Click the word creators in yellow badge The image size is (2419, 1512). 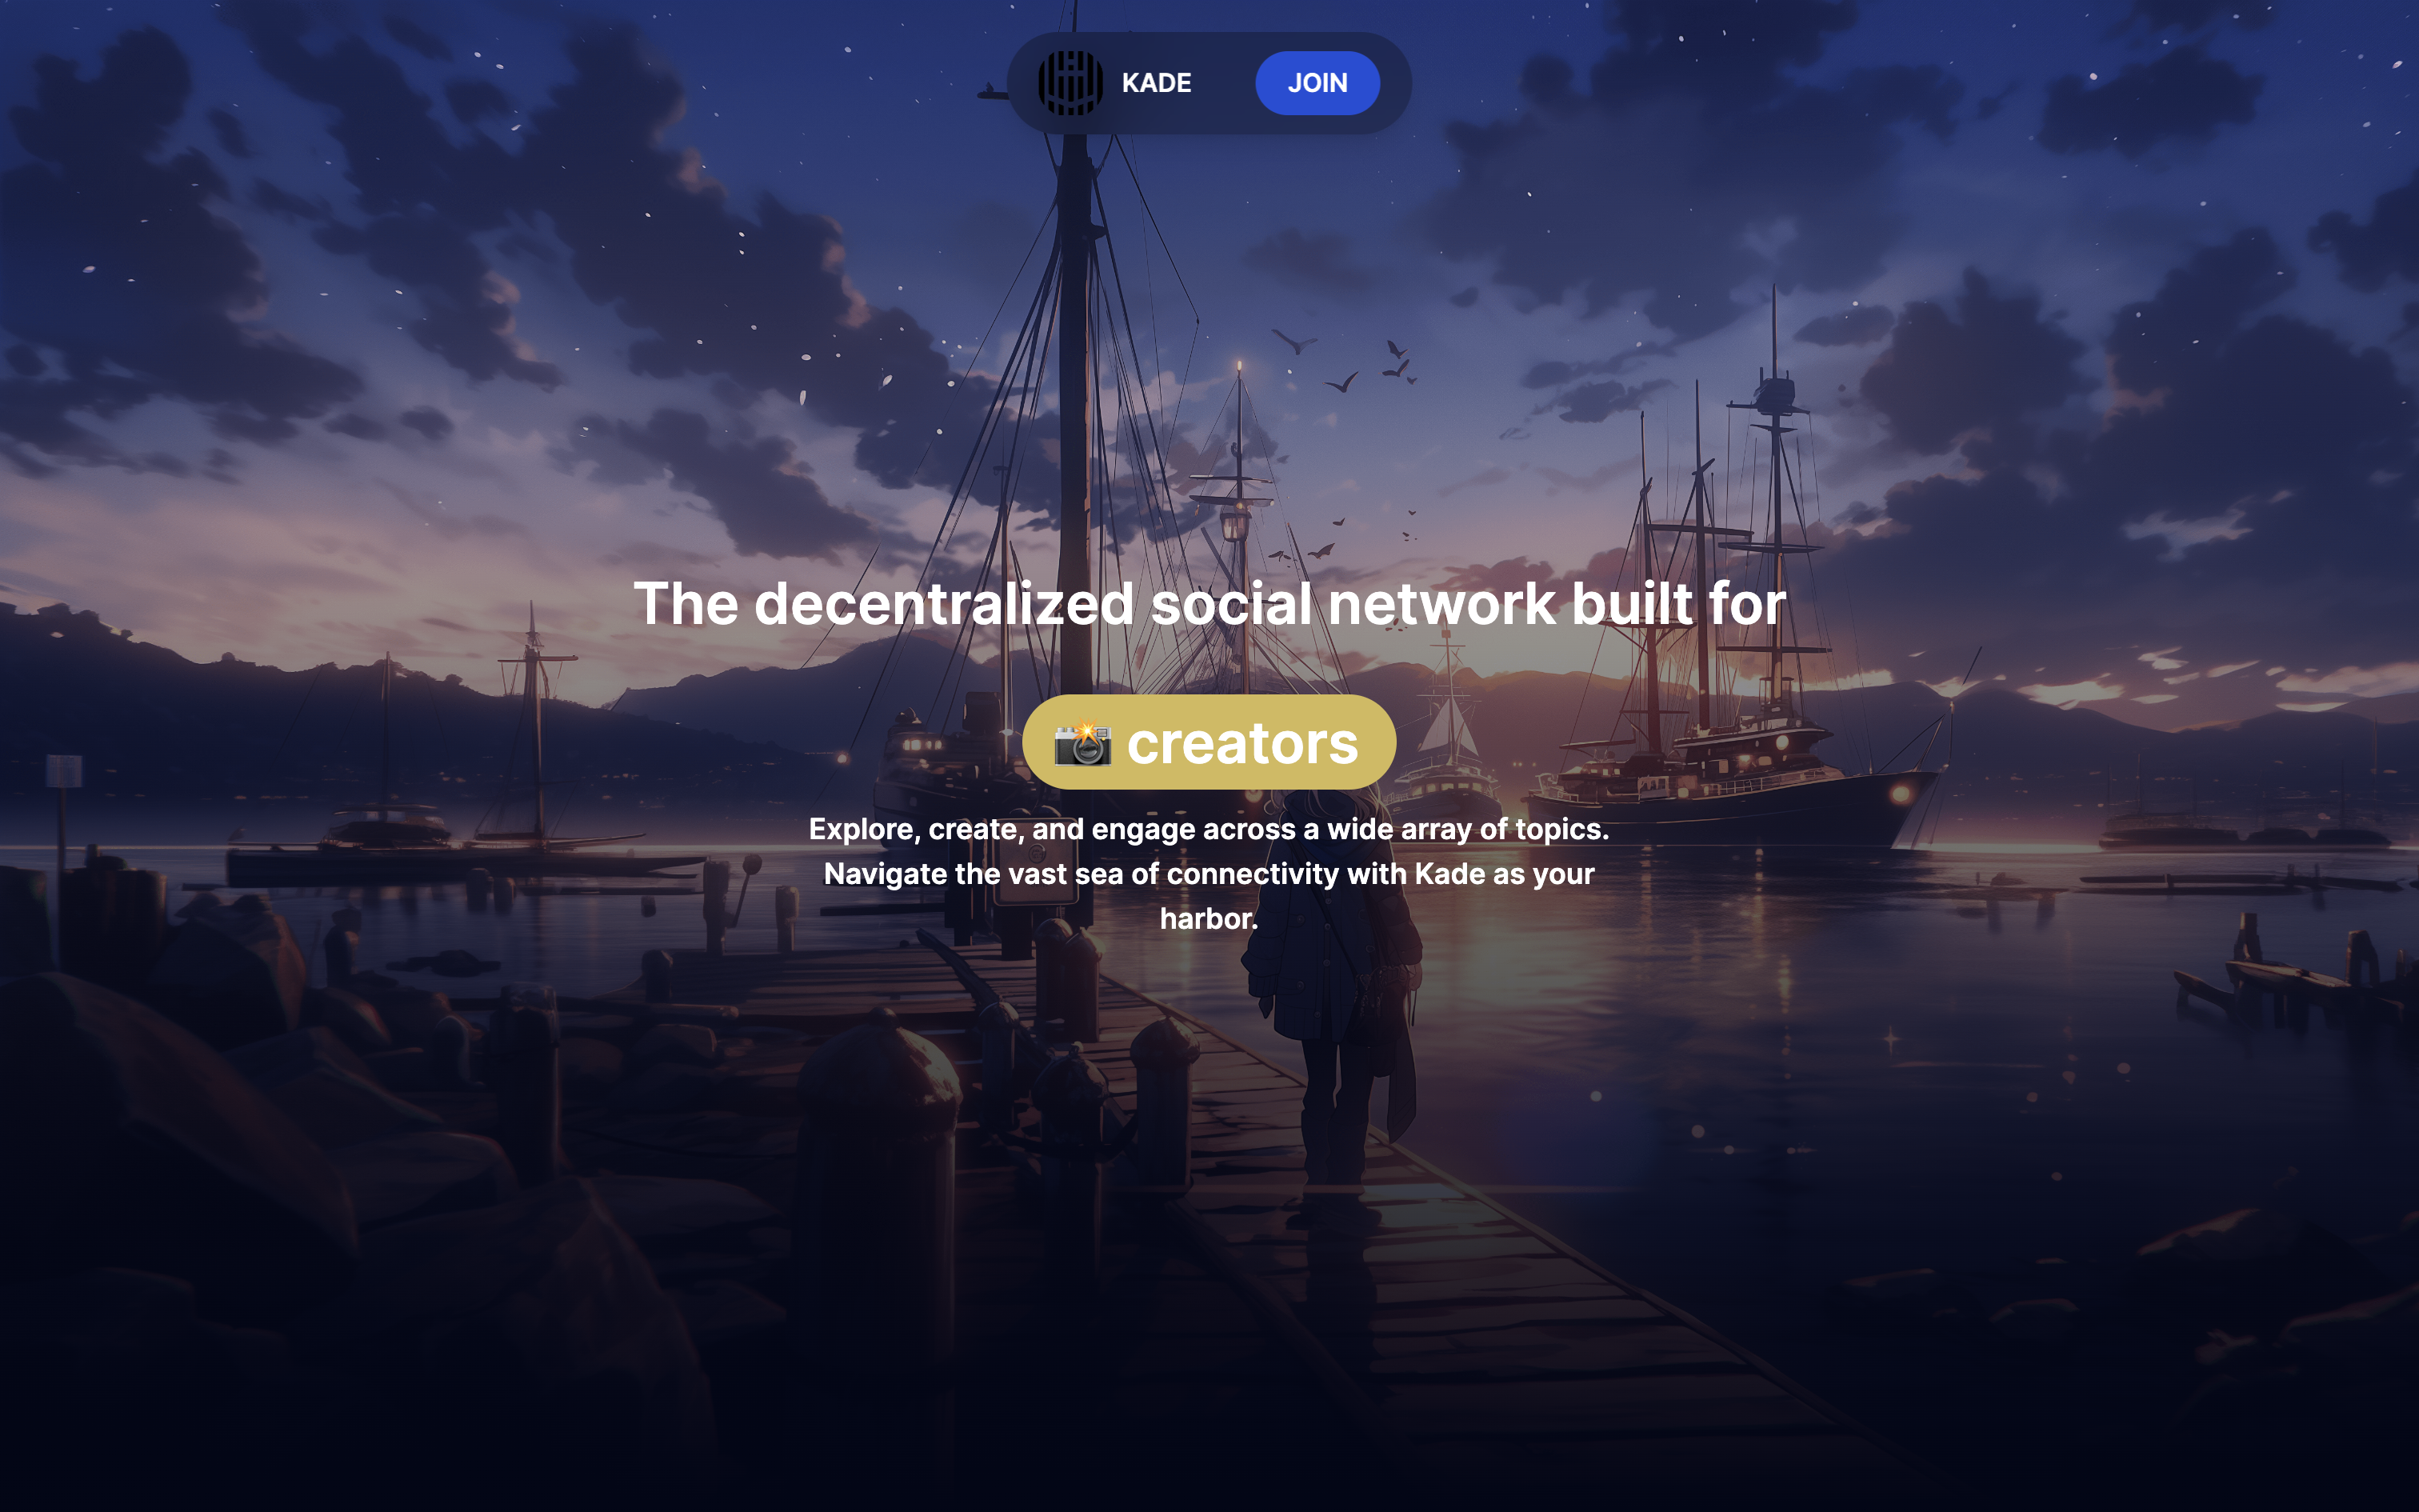[1242, 743]
